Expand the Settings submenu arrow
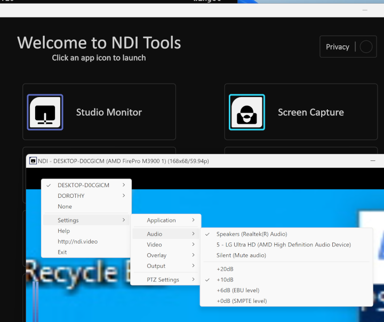The height and width of the screenshot is (322, 384). pos(124,220)
